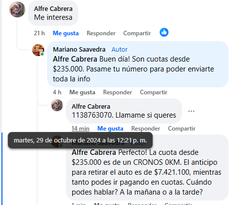The height and width of the screenshot is (205, 235).
Task: Click the blue thumbs-up reaction icon
Action: [164, 32]
